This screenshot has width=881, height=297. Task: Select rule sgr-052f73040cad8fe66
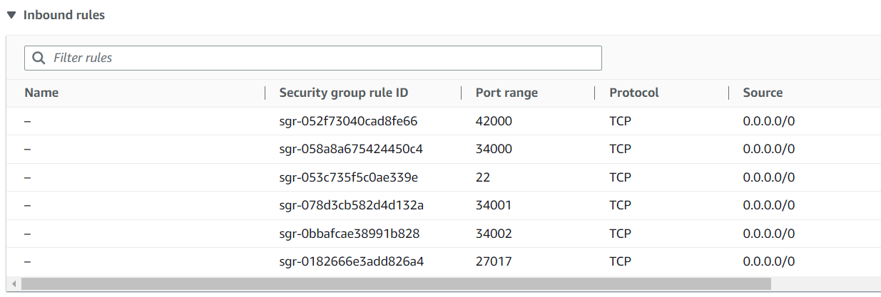tap(348, 121)
